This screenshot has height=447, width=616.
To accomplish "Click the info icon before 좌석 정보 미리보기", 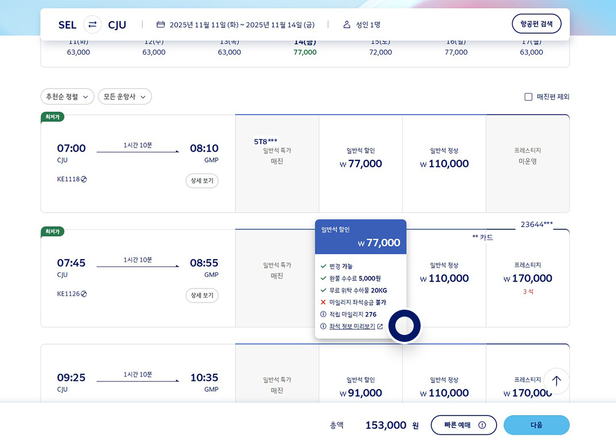I will [x=323, y=326].
